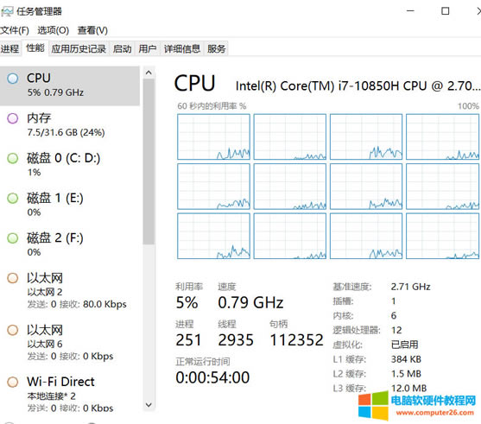Switch to the 服务 tab
Viewport: 481px width, 424px height.
pyautogui.click(x=216, y=48)
